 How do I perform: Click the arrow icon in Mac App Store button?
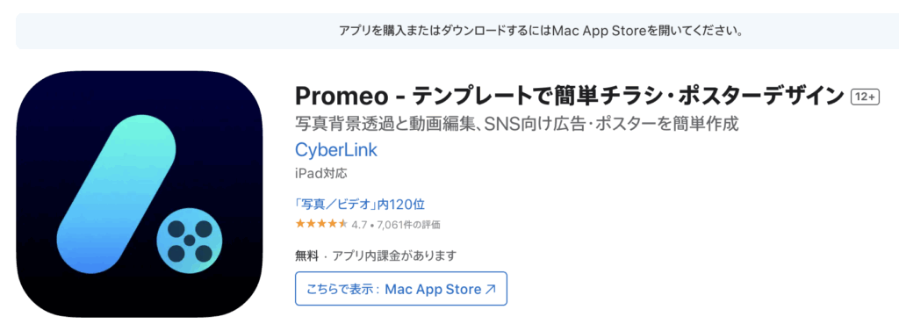490,289
